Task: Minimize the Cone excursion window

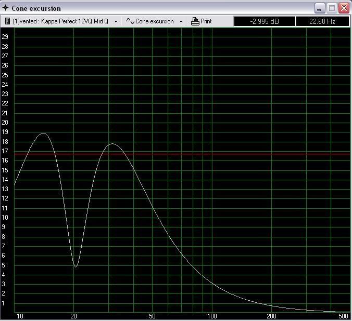Action: 320,8
